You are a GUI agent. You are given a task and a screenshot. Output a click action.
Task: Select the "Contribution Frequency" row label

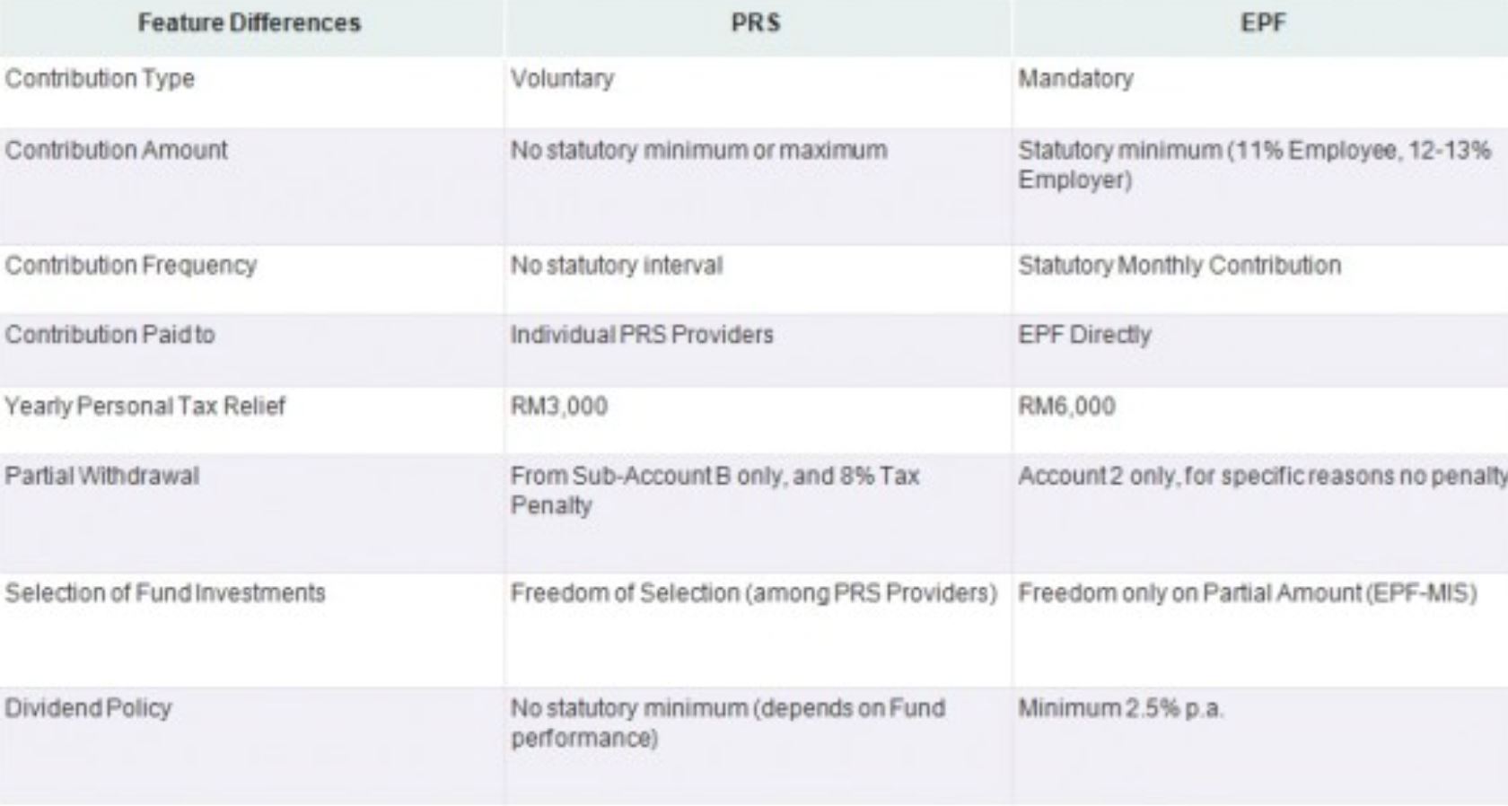[x=131, y=266]
